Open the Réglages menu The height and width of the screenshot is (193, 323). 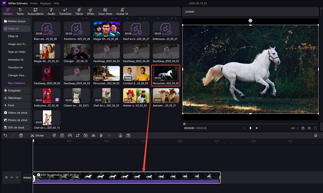point(46,3)
